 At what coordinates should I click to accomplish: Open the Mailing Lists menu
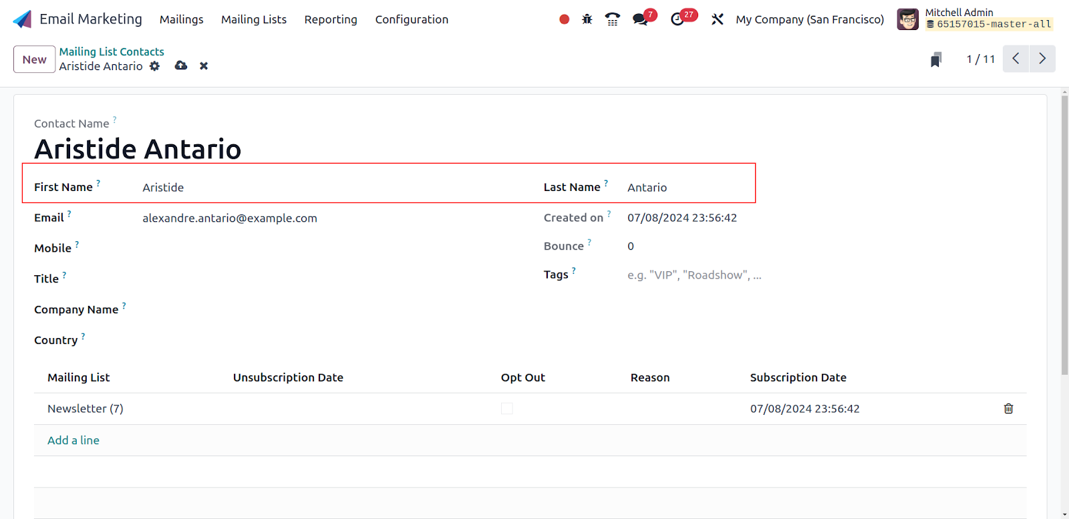[254, 19]
